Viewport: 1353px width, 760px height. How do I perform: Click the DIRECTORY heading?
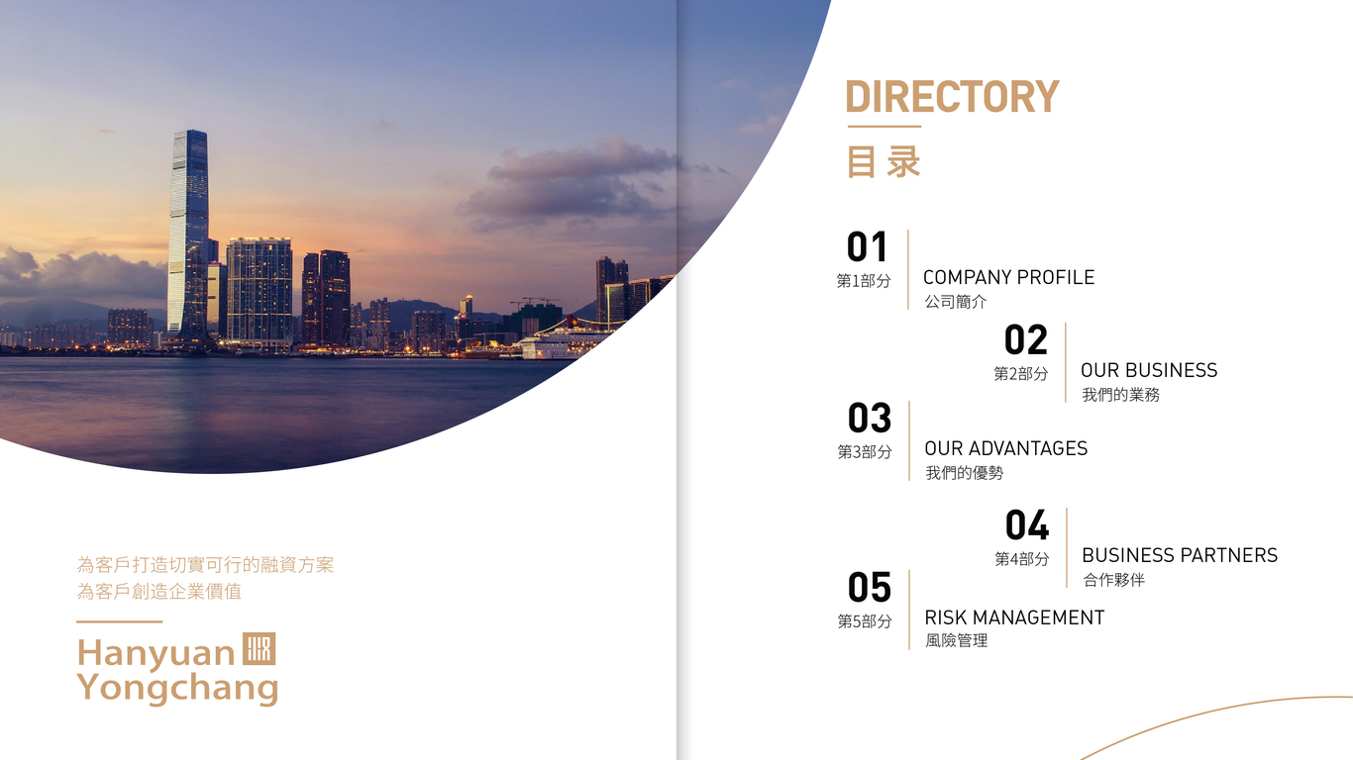[x=952, y=97]
